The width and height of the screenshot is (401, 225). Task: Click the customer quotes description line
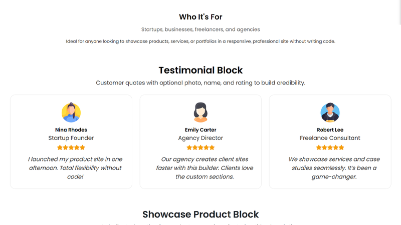tap(200, 82)
